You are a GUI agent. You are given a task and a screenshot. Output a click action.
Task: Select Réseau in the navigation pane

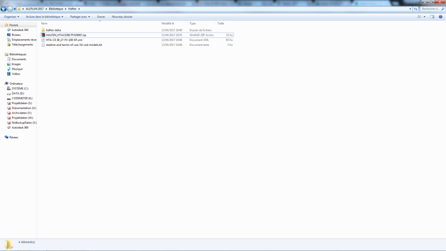(x=14, y=137)
